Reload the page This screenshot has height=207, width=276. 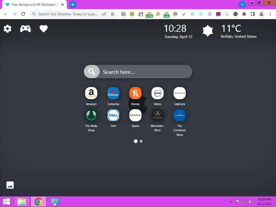click(x=23, y=14)
